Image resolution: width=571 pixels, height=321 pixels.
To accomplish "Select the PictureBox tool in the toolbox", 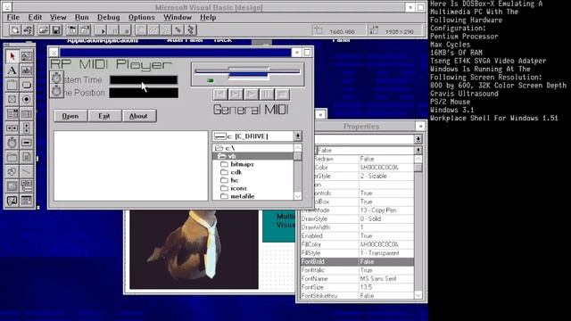I will tap(26, 56).
